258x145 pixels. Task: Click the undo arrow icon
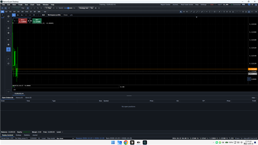coord(237,12)
